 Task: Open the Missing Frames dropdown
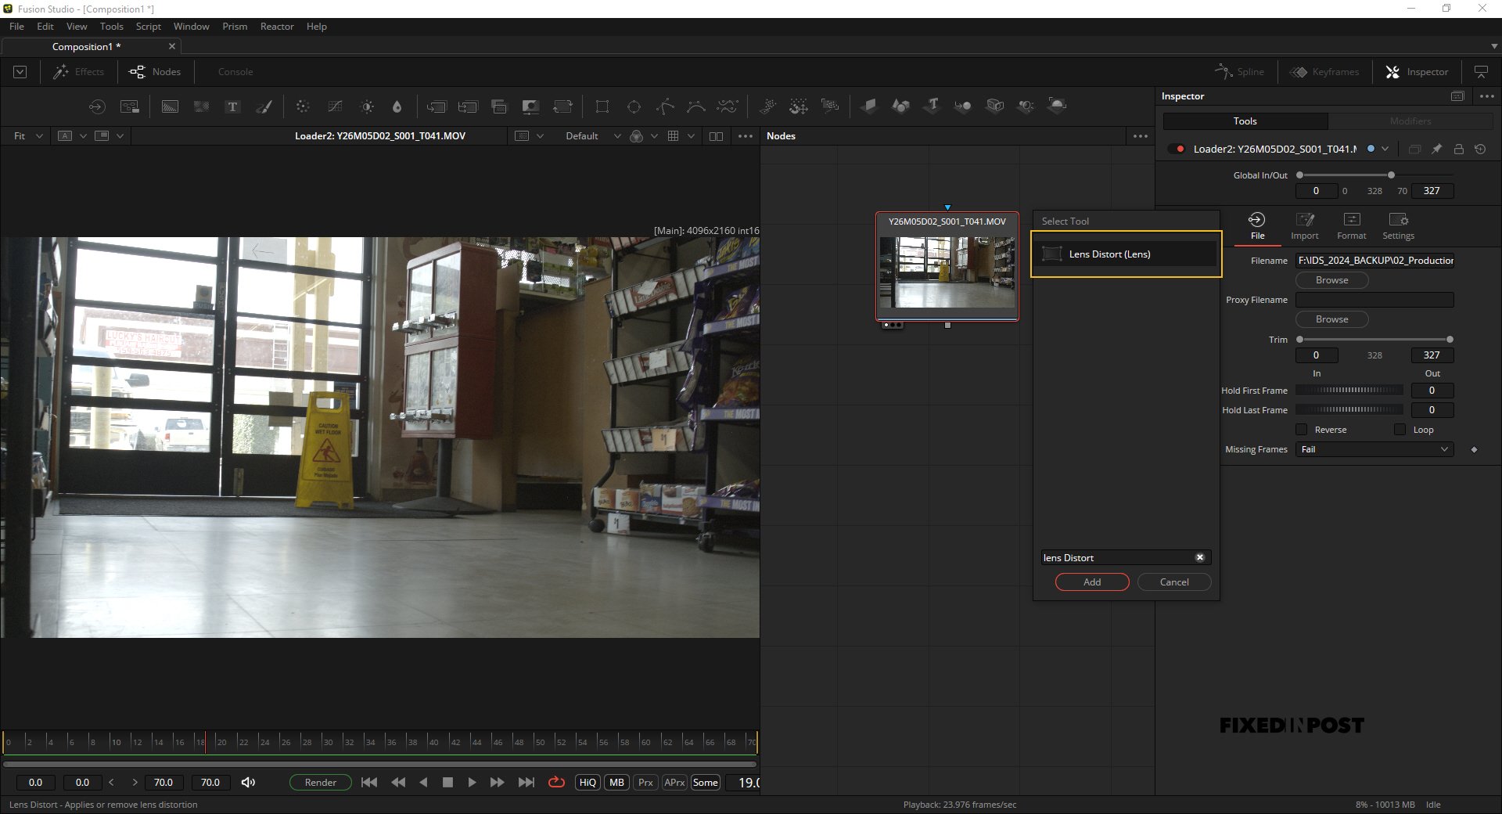click(x=1374, y=449)
